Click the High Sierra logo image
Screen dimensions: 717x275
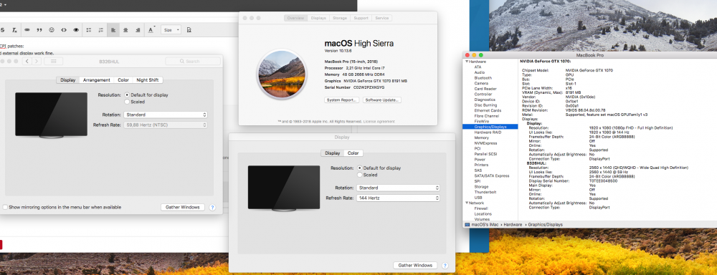tap(282, 74)
